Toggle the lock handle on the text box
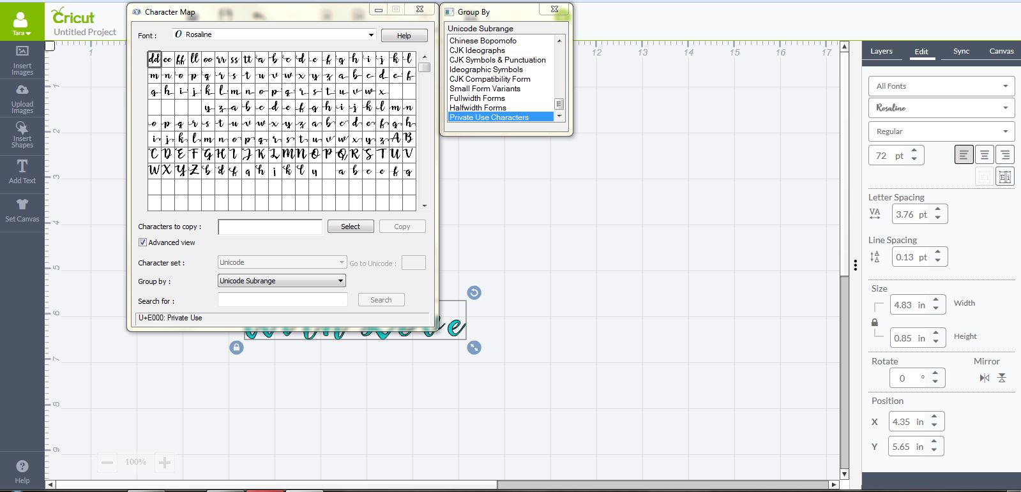 coord(236,347)
